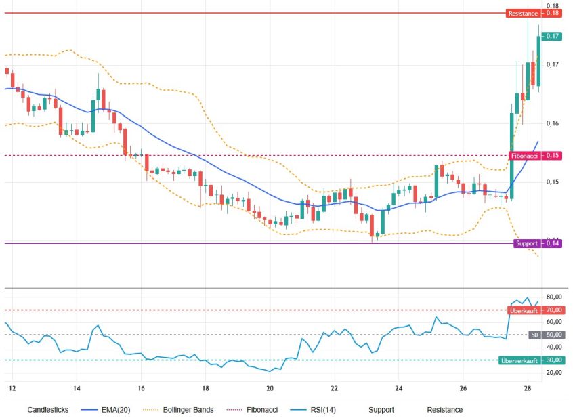Click the Überkauft 70,00 RSI label
The height and width of the screenshot is (420, 573).
tap(535, 310)
